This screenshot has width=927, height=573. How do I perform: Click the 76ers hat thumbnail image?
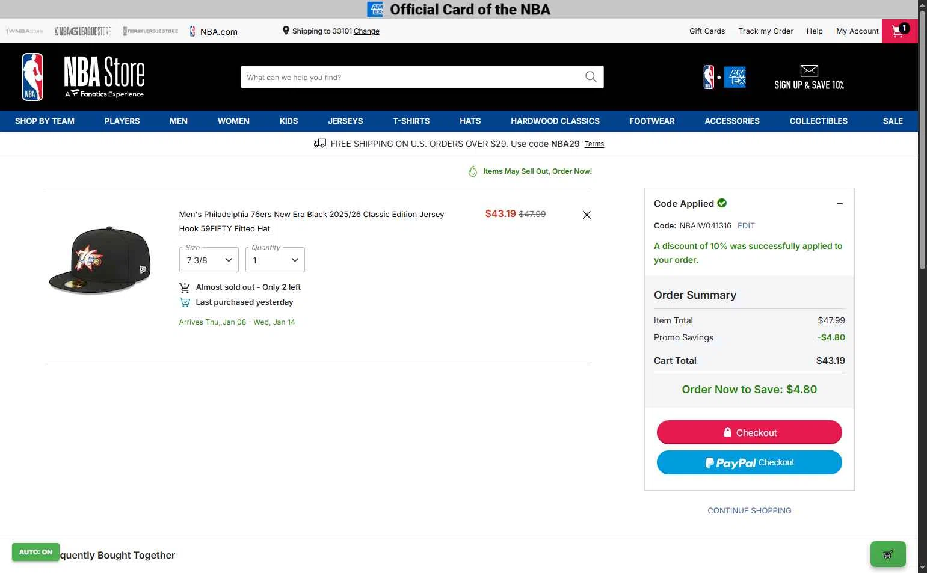100,260
